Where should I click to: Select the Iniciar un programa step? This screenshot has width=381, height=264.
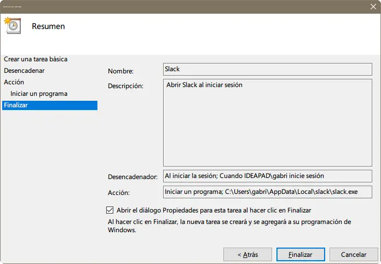[39, 94]
